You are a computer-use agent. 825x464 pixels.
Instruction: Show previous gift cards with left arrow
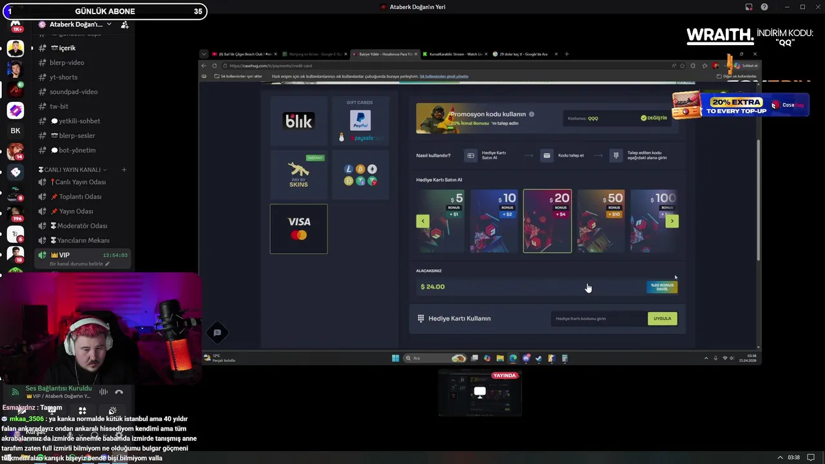423,221
